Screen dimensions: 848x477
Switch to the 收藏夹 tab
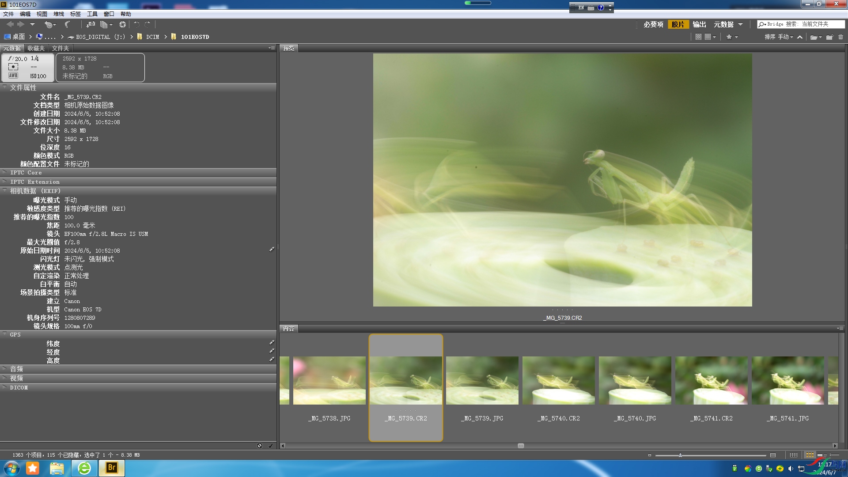point(36,48)
